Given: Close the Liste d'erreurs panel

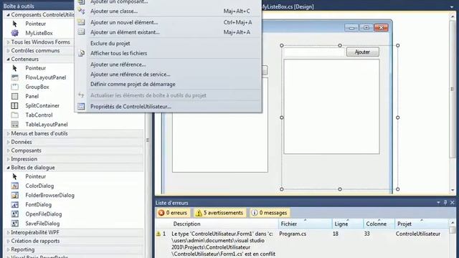Looking at the screenshot, I should click(453, 202).
